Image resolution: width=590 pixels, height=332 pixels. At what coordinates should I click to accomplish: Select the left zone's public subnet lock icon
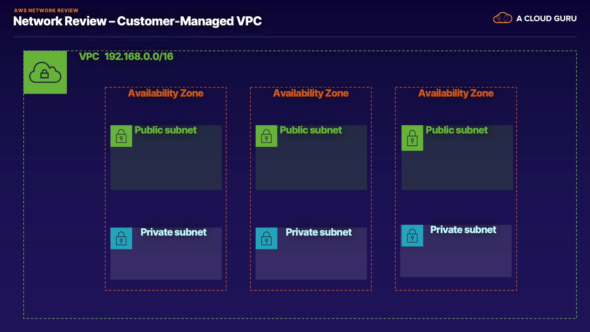click(x=121, y=136)
